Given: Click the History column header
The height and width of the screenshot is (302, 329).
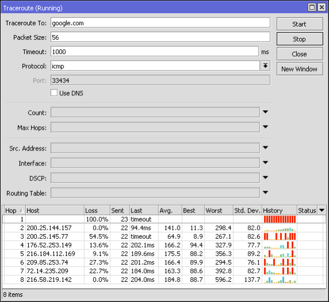Looking at the screenshot, I should [280, 210].
